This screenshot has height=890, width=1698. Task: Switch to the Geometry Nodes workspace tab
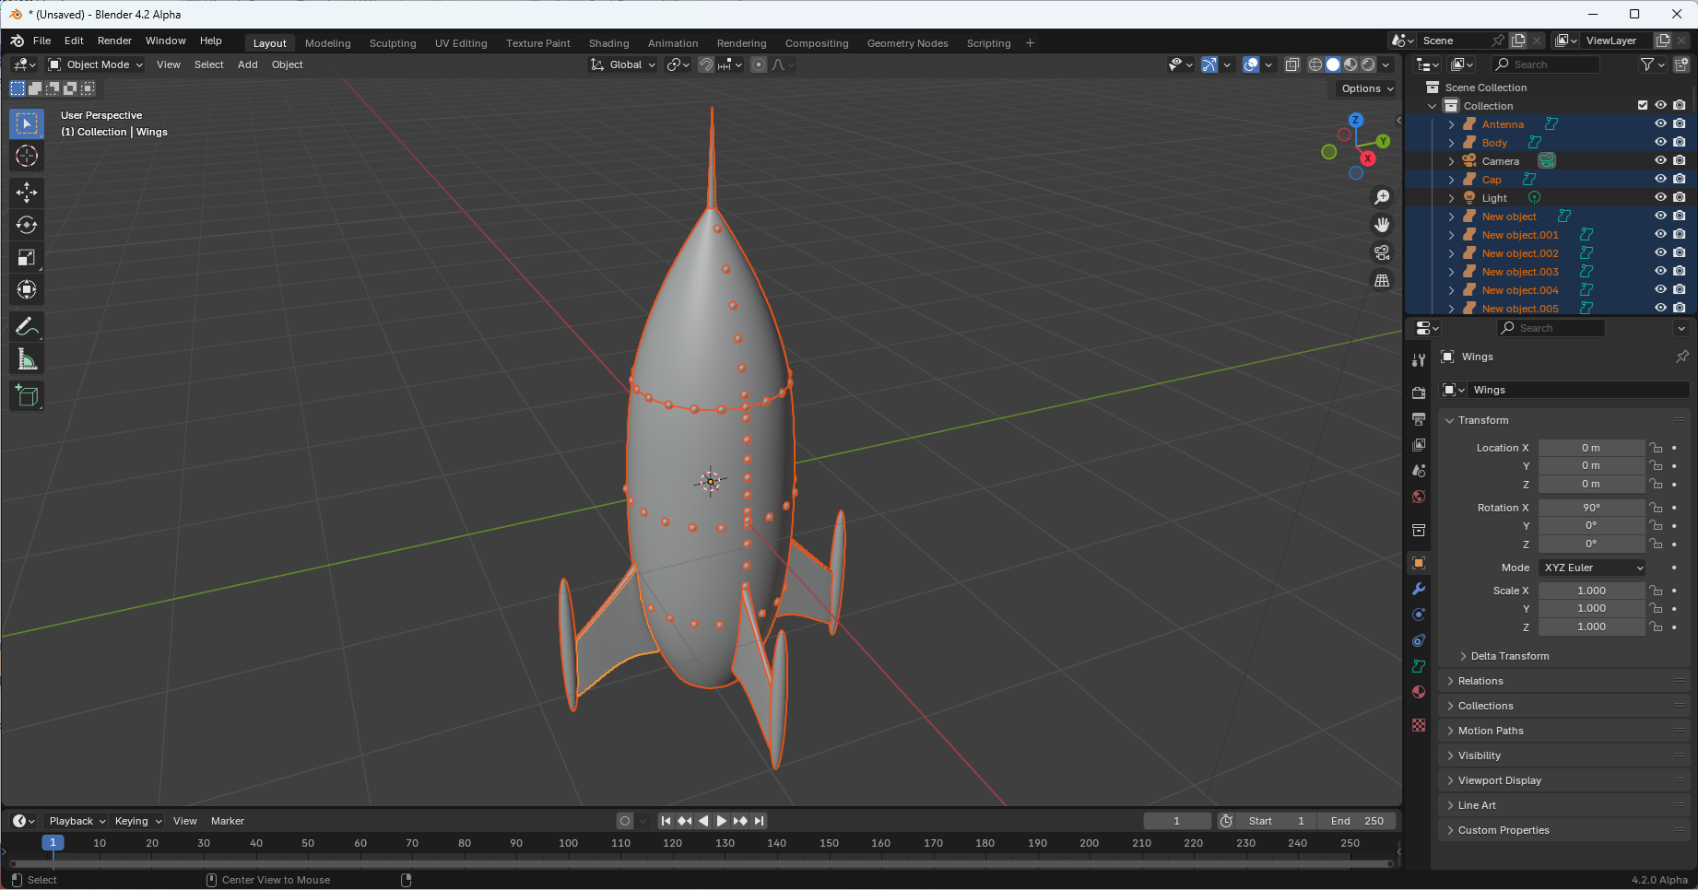pyautogui.click(x=908, y=43)
